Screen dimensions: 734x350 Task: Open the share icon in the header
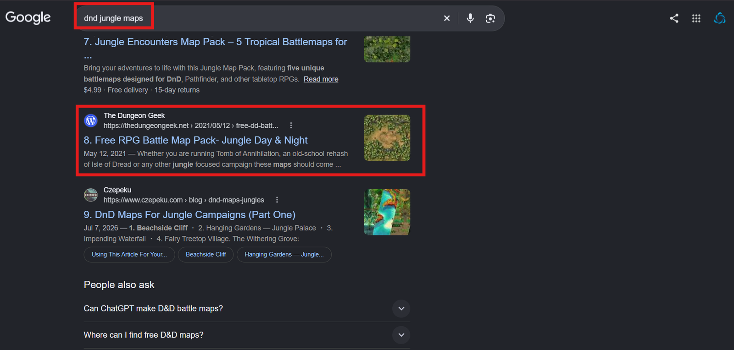[674, 18]
